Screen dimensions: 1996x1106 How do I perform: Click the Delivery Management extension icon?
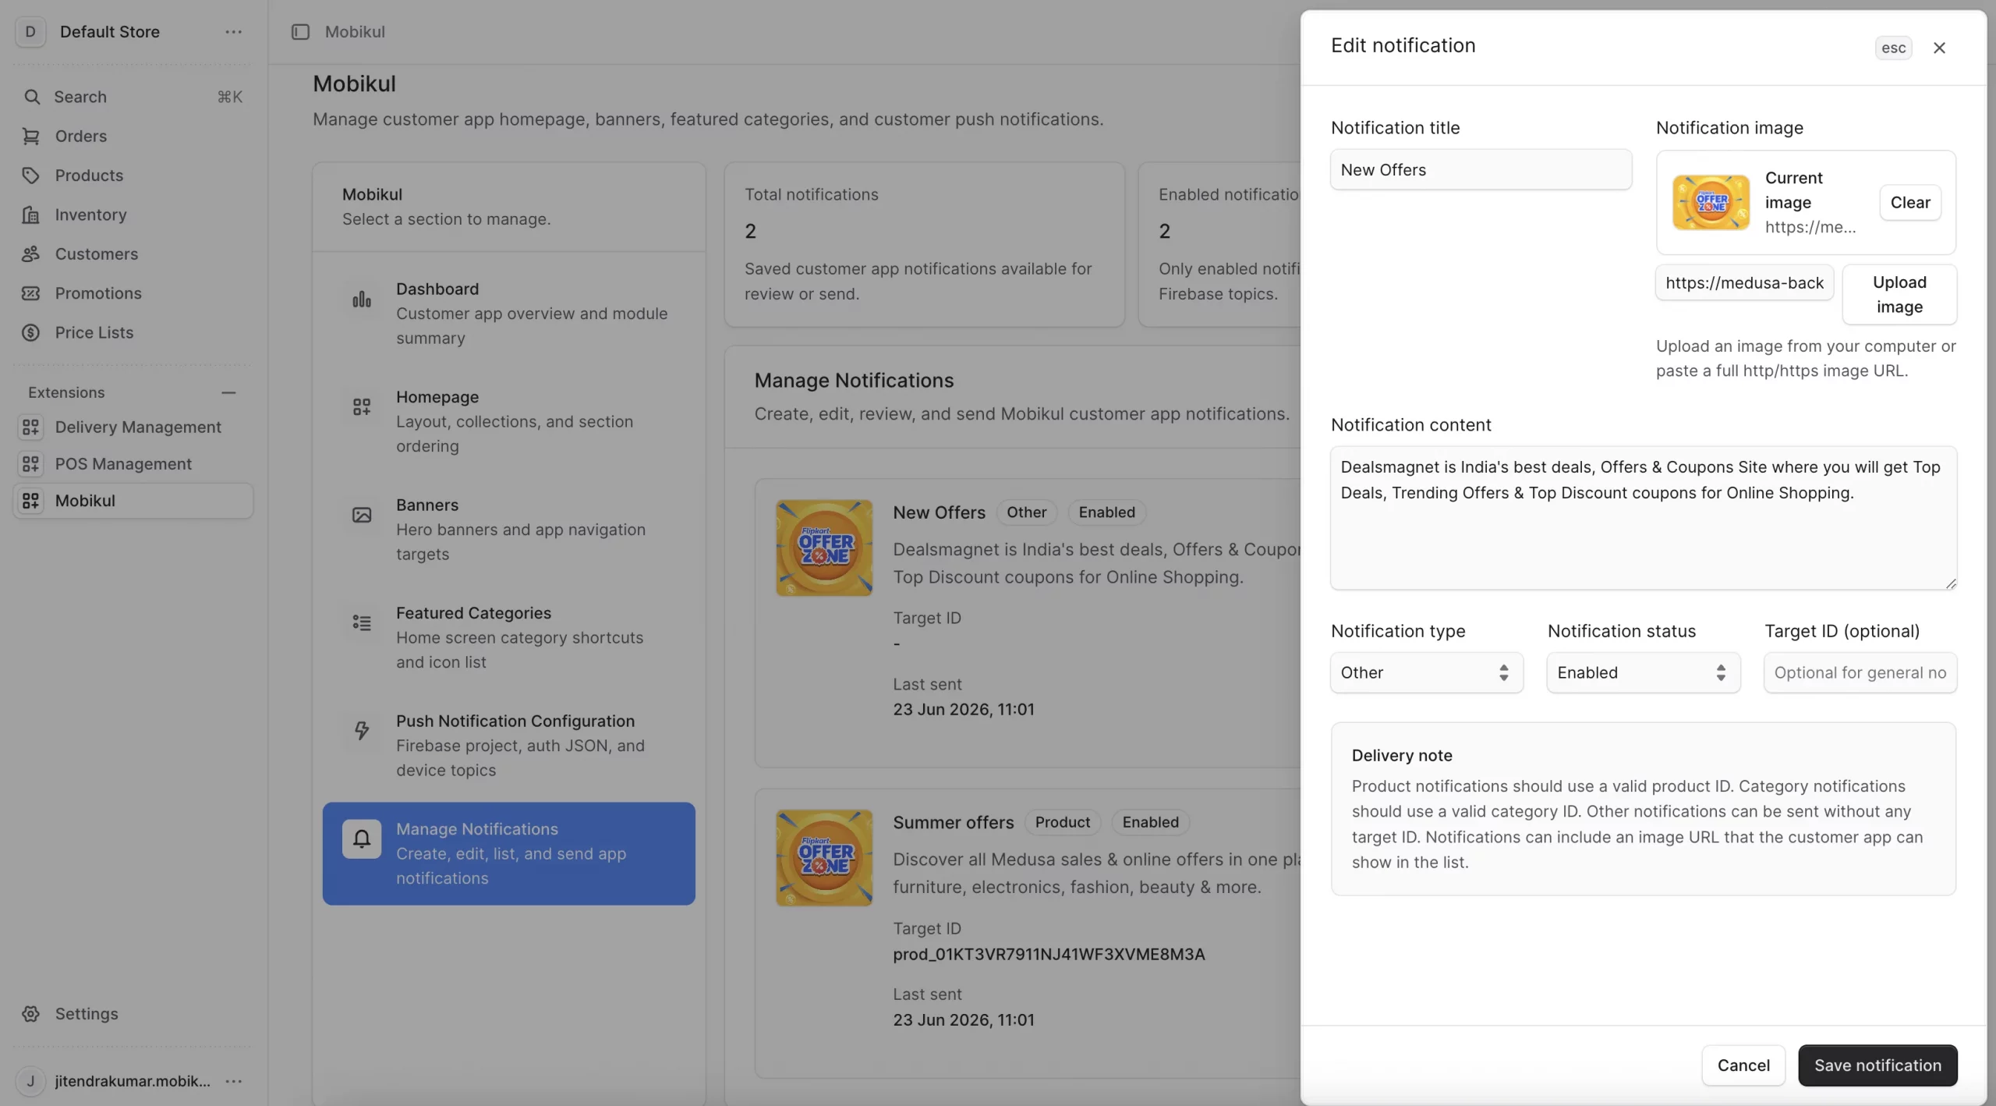[31, 427]
